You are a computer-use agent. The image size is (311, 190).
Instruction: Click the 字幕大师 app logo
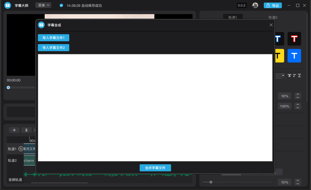tap(8, 5)
